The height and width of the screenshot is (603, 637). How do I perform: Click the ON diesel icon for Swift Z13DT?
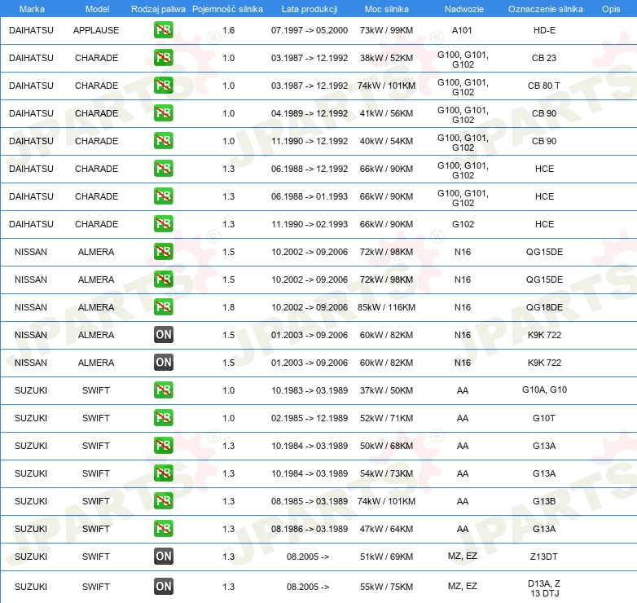(x=163, y=557)
